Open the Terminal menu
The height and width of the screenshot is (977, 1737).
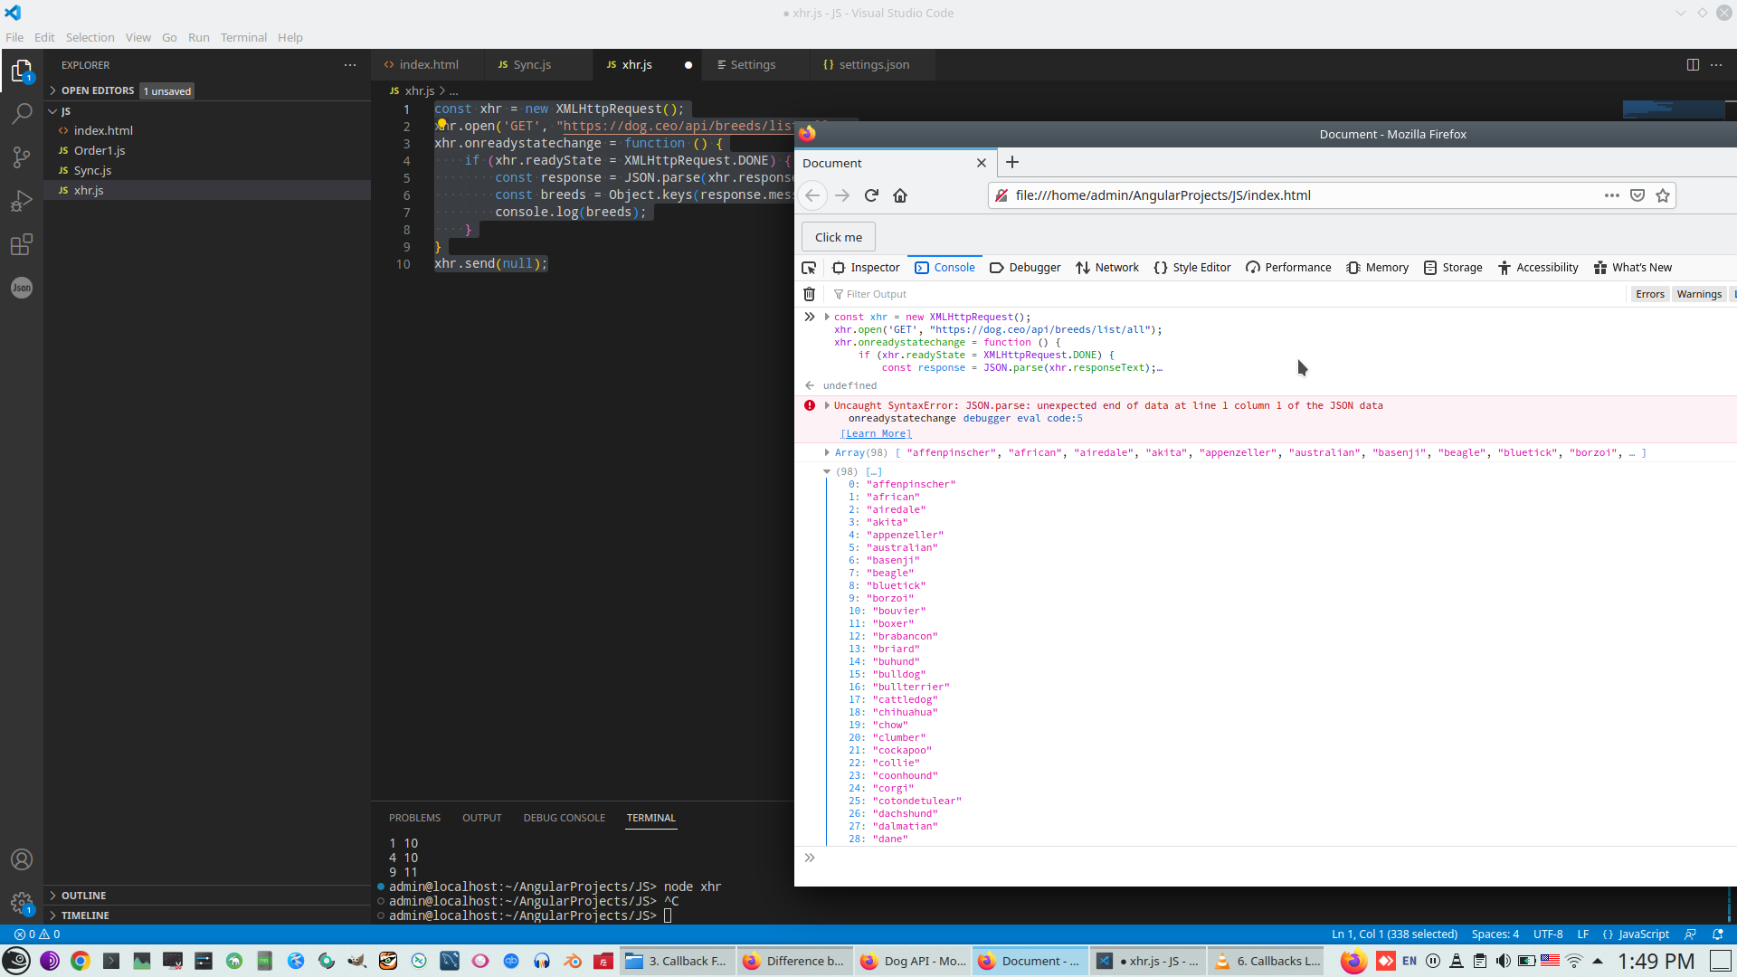[243, 37]
